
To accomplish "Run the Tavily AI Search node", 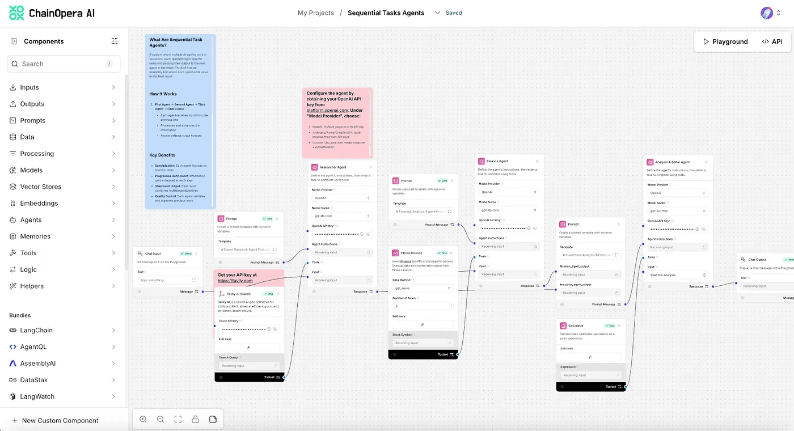I will pyautogui.click(x=279, y=294).
